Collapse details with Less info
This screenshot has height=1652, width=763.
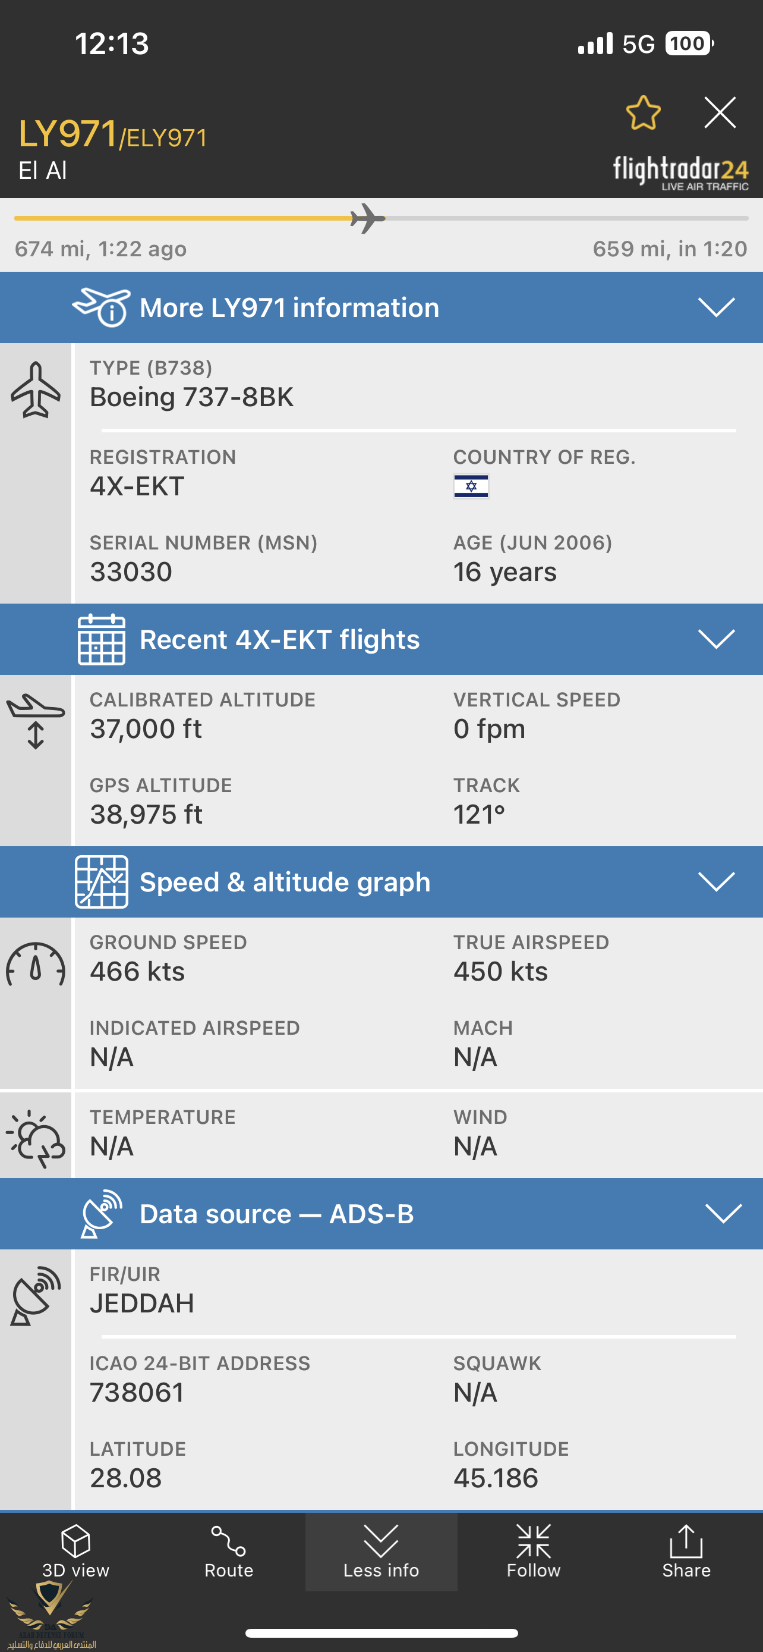381,1551
